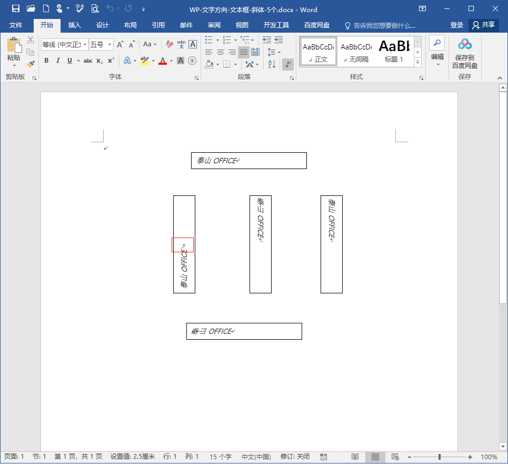Open the phonetic guide (wén) tool

(x=181, y=44)
